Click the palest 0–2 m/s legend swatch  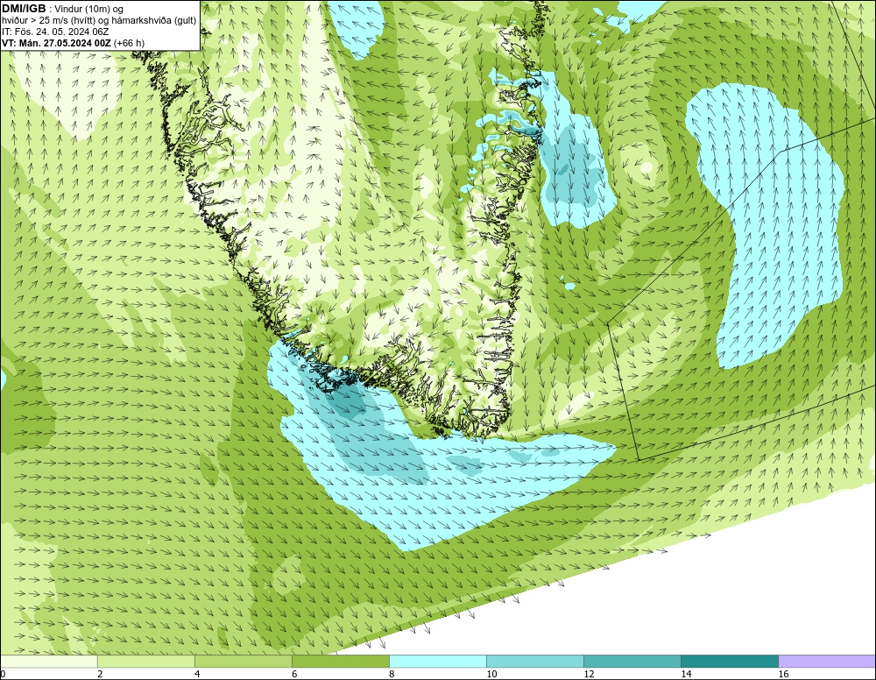48,662
